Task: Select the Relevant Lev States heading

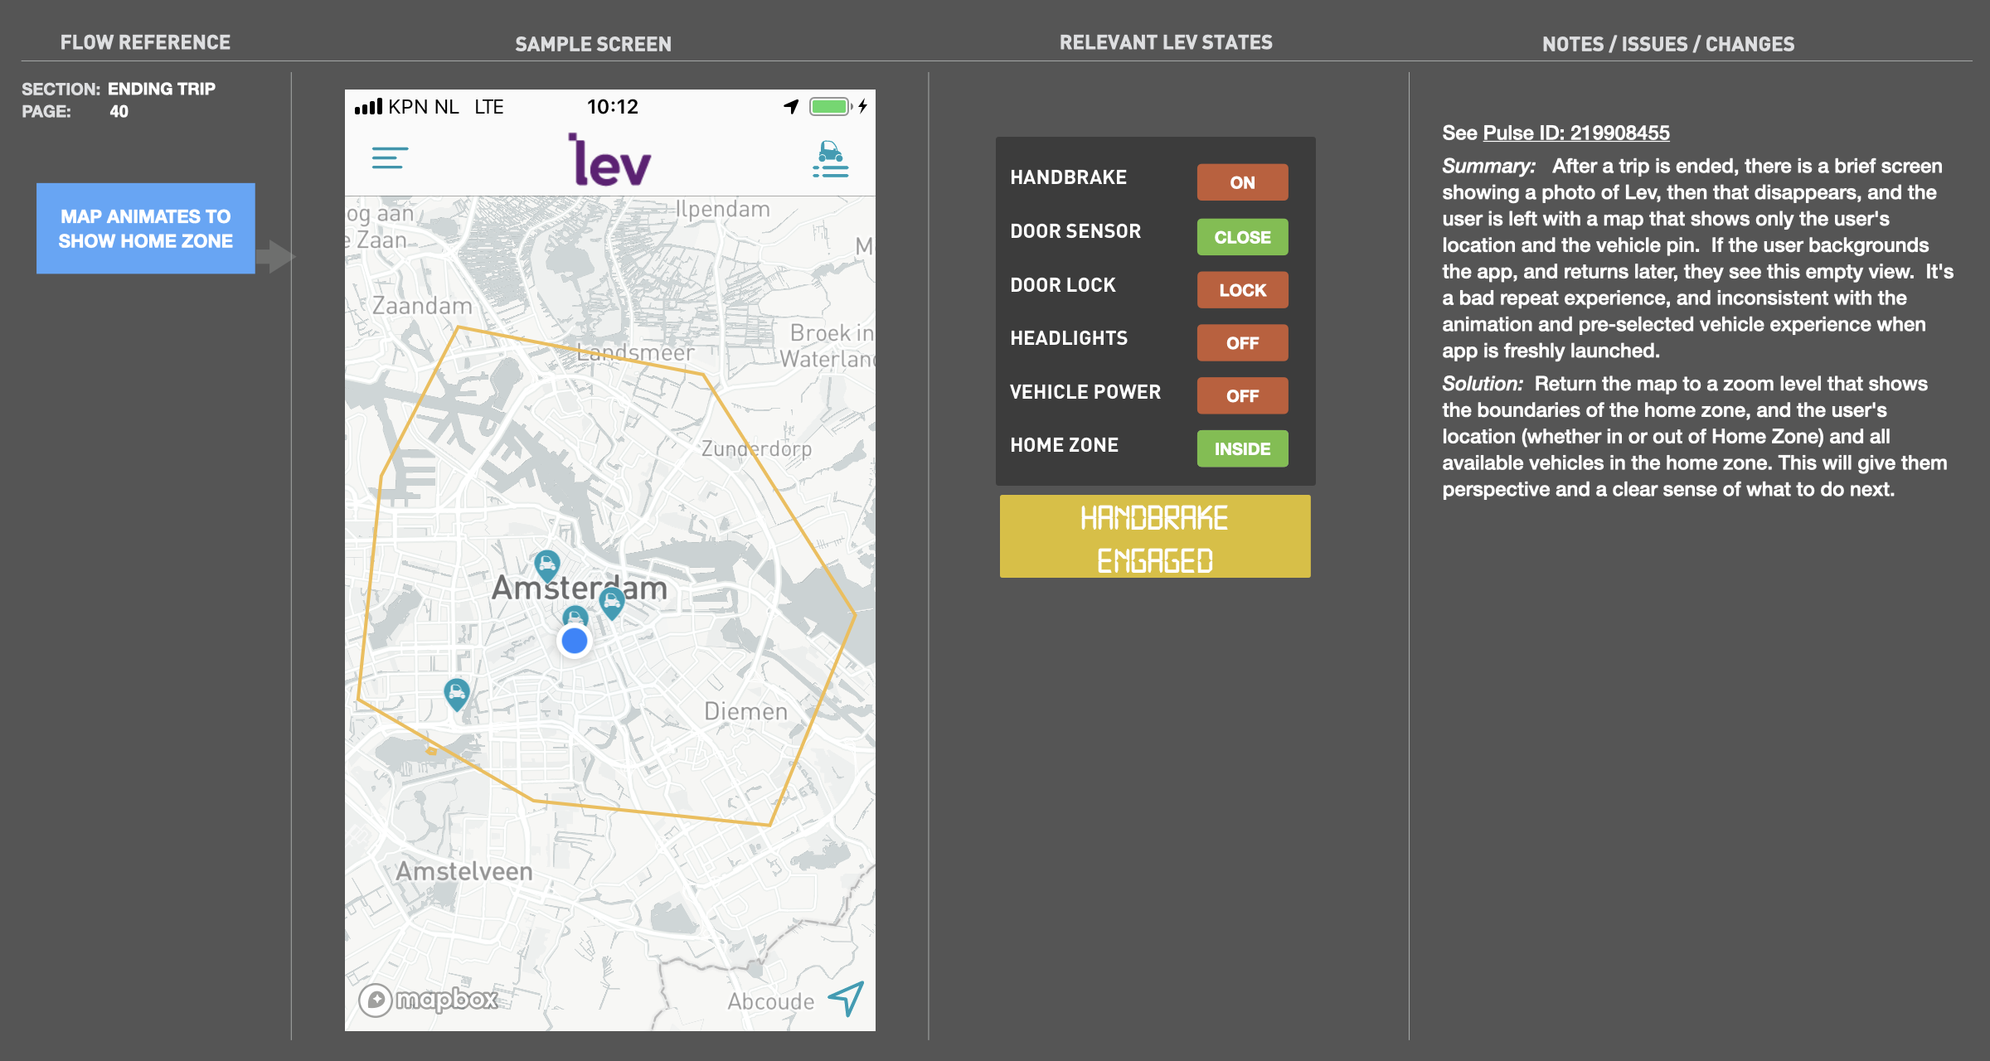Action: pyautogui.click(x=1165, y=42)
